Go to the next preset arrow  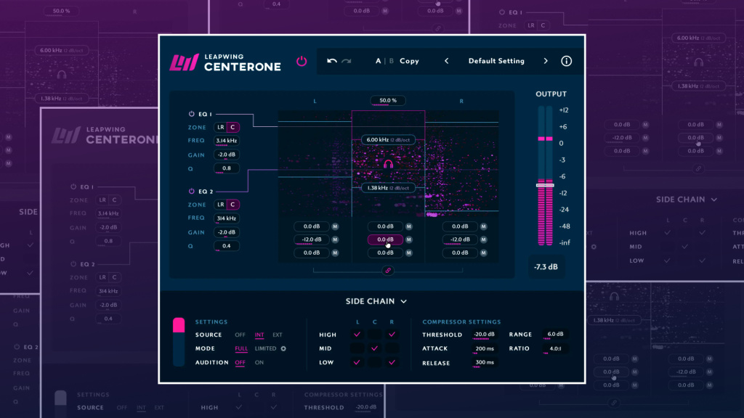click(546, 61)
